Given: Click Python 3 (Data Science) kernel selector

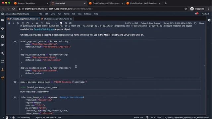Looking at the screenshot, I should (x=151, y=23).
